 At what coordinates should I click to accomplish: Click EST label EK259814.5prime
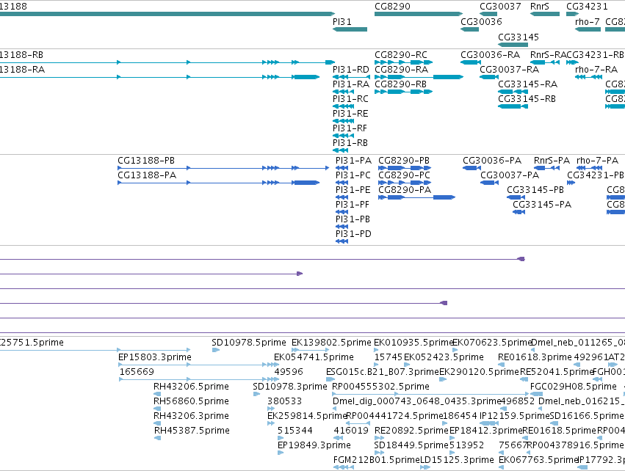[x=307, y=416]
